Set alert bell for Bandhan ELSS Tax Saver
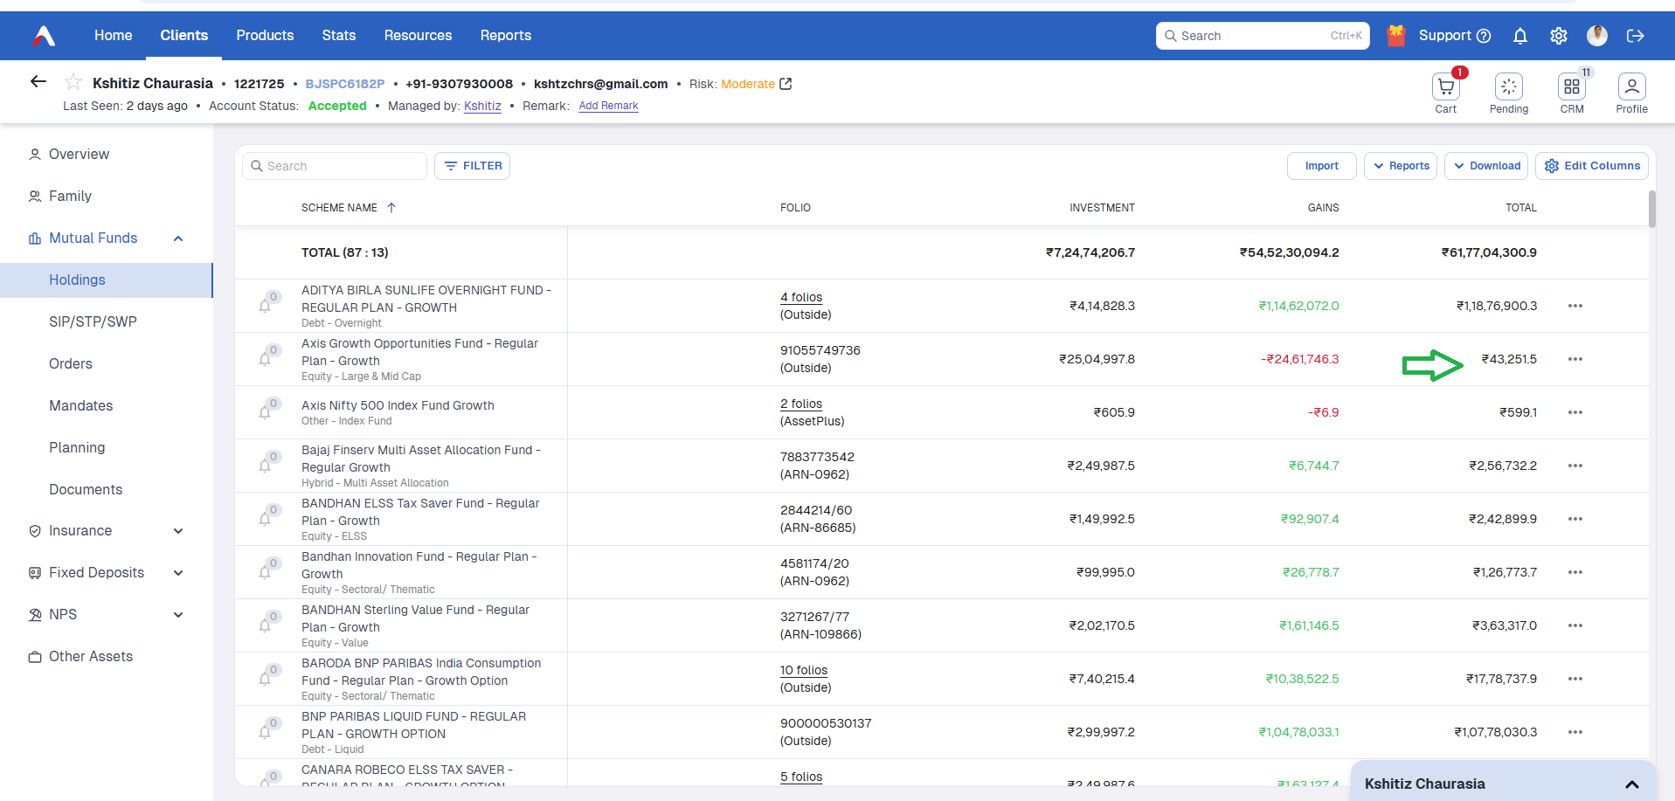The width and height of the screenshot is (1675, 801). (x=266, y=518)
